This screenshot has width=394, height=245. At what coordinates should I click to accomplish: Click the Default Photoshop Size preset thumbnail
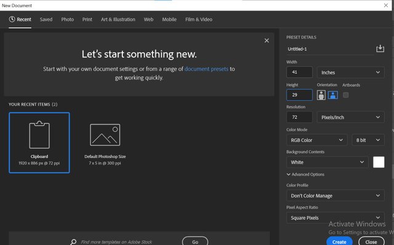[105, 135]
